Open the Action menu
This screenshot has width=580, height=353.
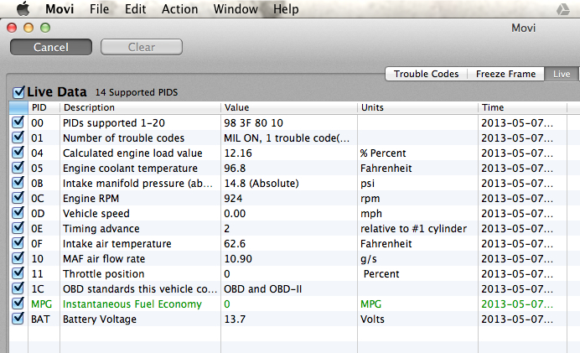click(179, 9)
